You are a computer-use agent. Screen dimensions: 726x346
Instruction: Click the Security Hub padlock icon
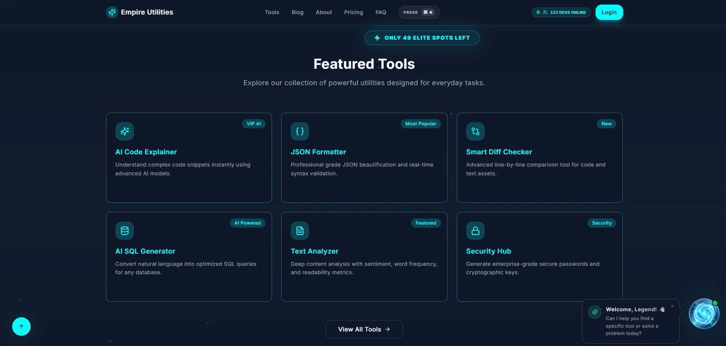(x=475, y=230)
